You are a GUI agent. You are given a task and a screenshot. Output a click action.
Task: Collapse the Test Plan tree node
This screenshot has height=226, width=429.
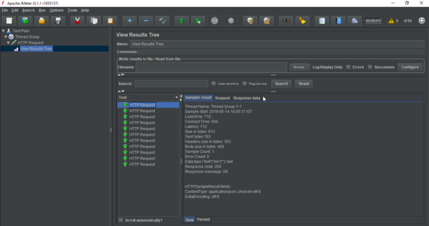pos(3,31)
